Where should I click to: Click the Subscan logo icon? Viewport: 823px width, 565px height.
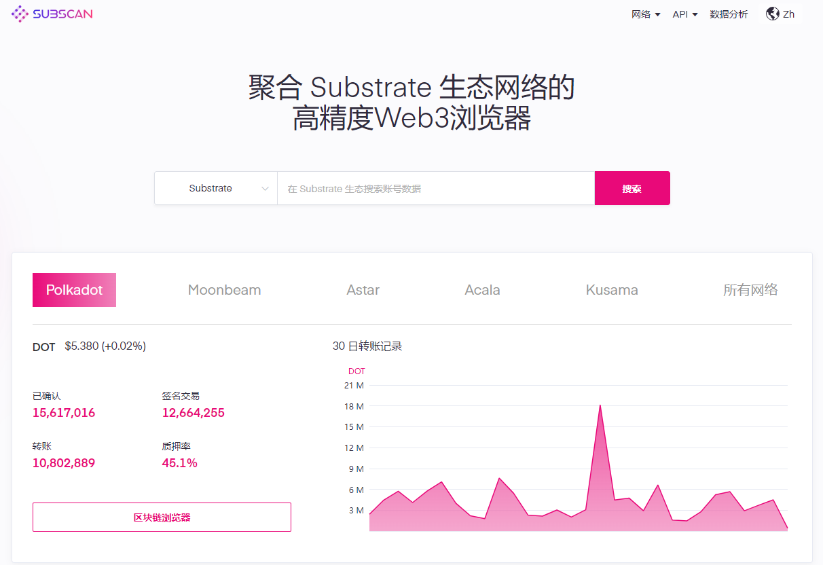click(20, 14)
